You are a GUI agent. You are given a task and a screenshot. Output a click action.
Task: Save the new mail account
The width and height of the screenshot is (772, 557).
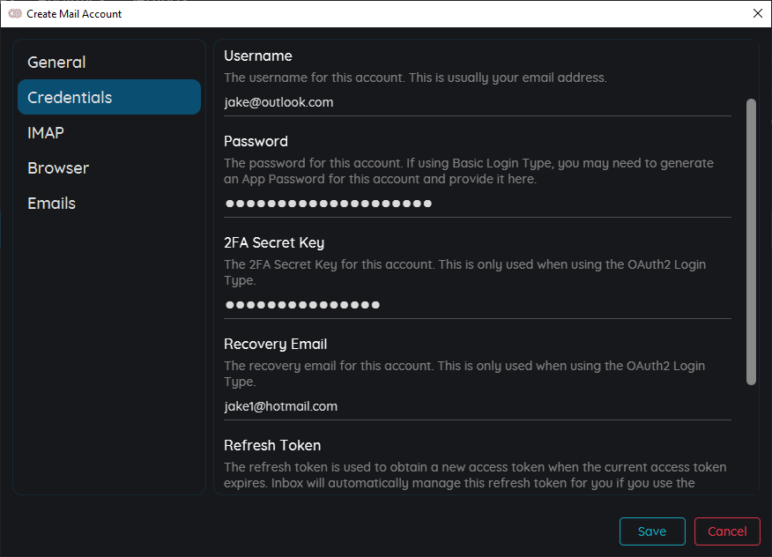pos(652,531)
